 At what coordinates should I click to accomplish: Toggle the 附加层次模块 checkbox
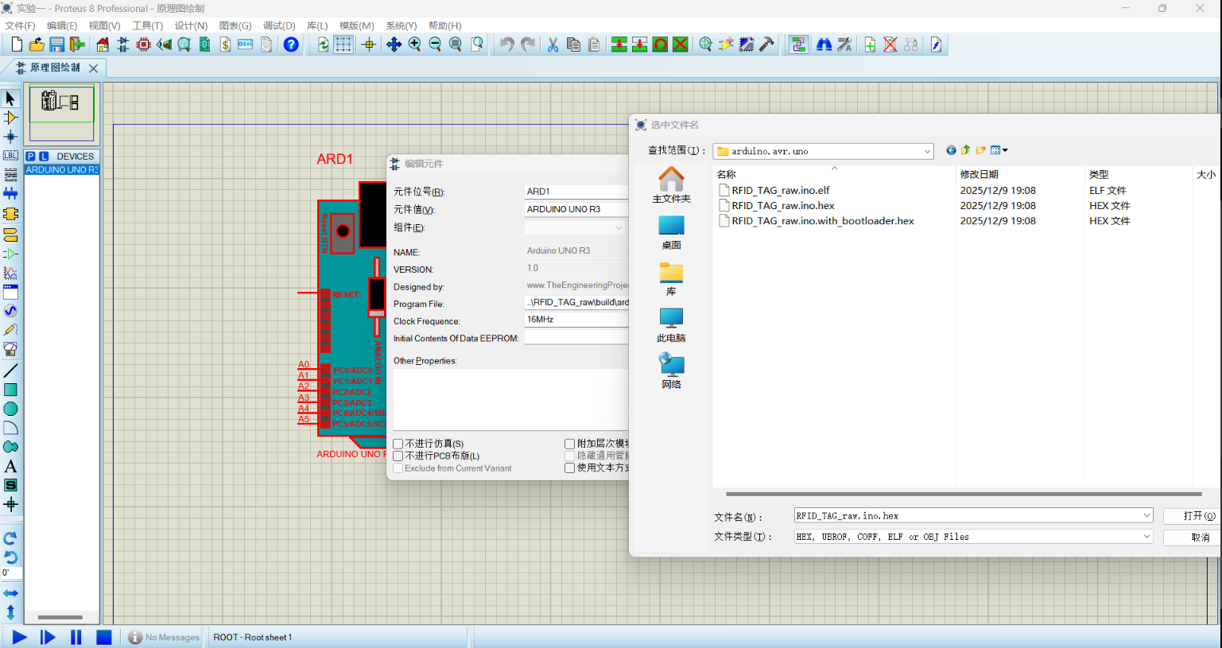(569, 444)
